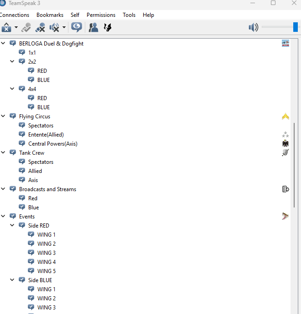Viewport: 301px width, 314px height.
Task: Collapse the Tank Crew channel
Action: [x=3, y=152]
